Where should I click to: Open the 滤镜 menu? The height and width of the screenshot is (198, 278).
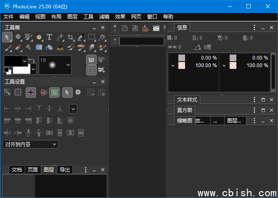click(x=104, y=17)
